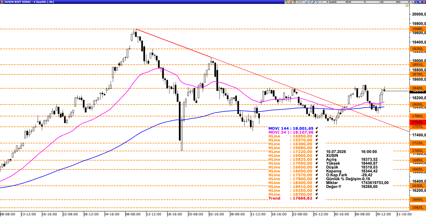Open the tools settings icon
Image resolution: width=426 pixels, height=217 pixels.
(x=412, y=2)
